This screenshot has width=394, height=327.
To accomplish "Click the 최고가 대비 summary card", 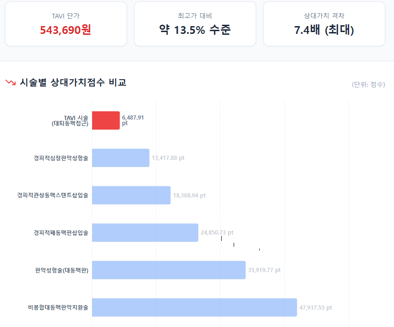I will tap(195, 24).
